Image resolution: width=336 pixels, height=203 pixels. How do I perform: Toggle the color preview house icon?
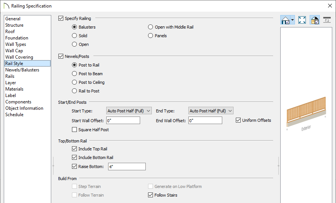(315, 20)
